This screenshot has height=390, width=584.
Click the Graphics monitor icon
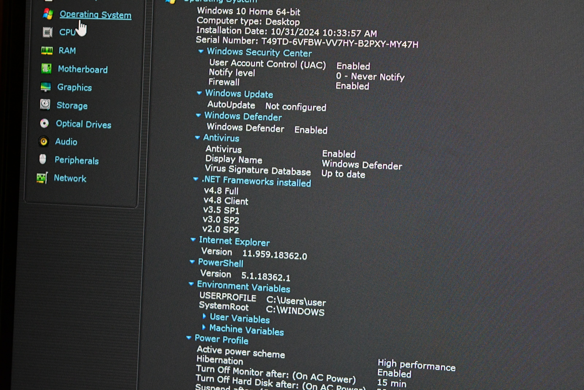click(x=46, y=87)
